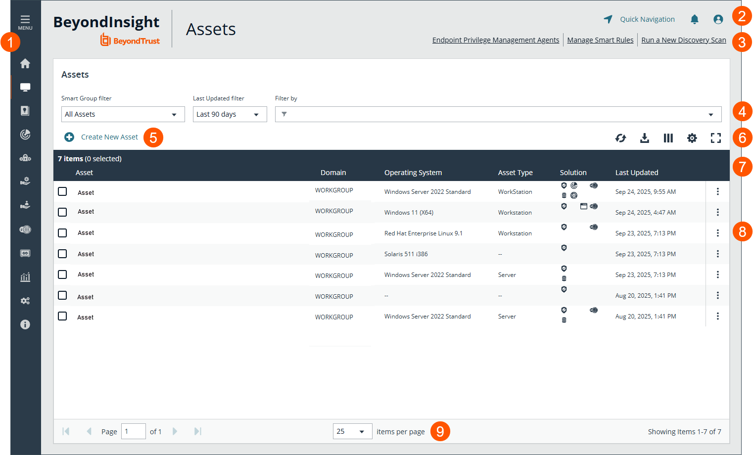Click Red Hat Enterprise Linux 9.1 cell

[423, 233]
